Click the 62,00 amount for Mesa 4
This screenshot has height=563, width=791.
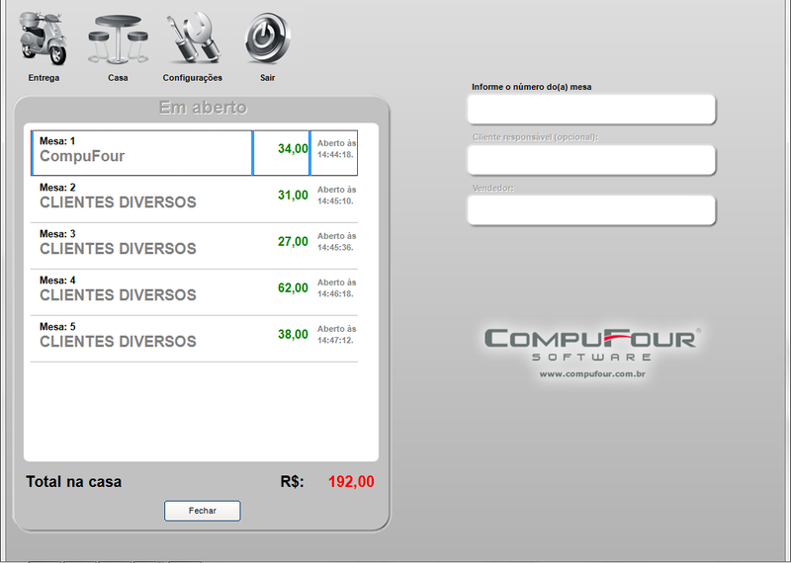click(293, 288)
